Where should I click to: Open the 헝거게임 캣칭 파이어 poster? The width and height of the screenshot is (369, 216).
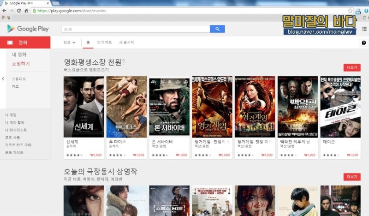(x=255, y=107)
